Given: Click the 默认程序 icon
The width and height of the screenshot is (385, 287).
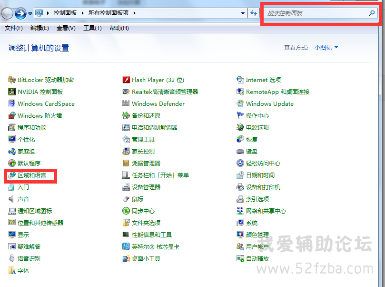Looking at the screenshot, I should pyautogui.click(x=11, y=164).
